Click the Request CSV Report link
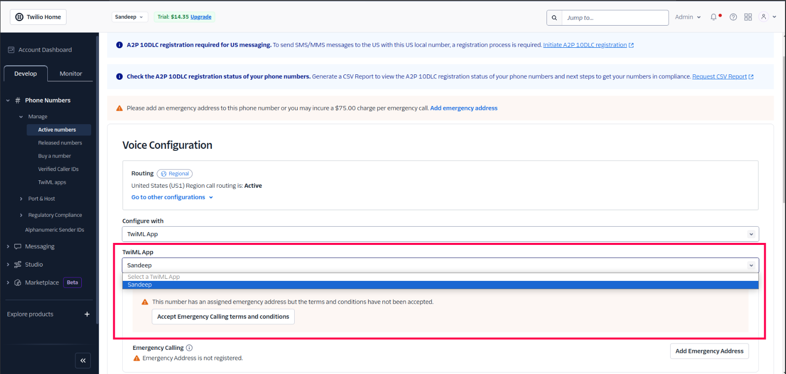The image size is (786, 374). click(719, 76)
